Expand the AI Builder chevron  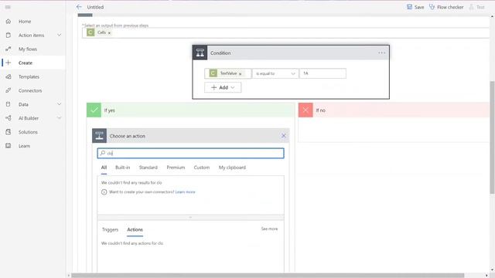[59, 118]
